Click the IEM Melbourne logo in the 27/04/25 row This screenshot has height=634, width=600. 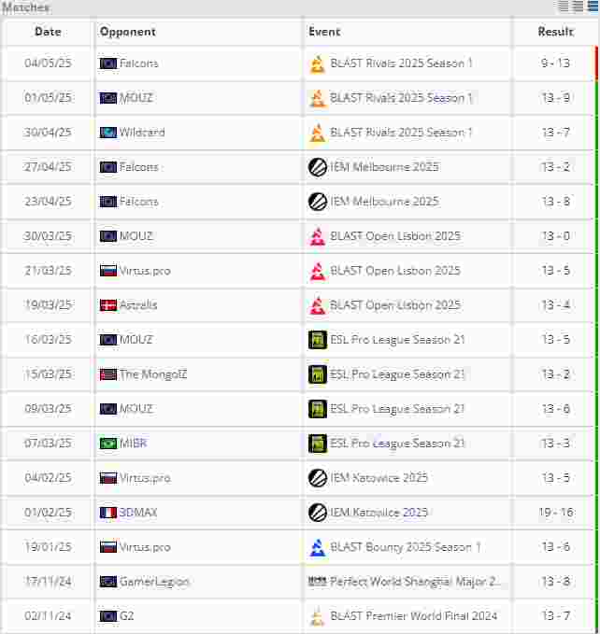[318, 167]
